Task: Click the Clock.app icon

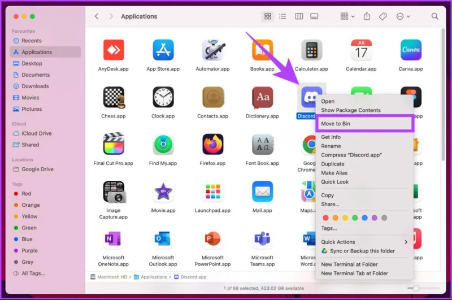Action: tap(163, 97)
